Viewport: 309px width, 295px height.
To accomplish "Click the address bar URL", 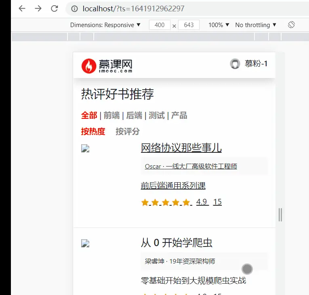I will coord(133,8).
